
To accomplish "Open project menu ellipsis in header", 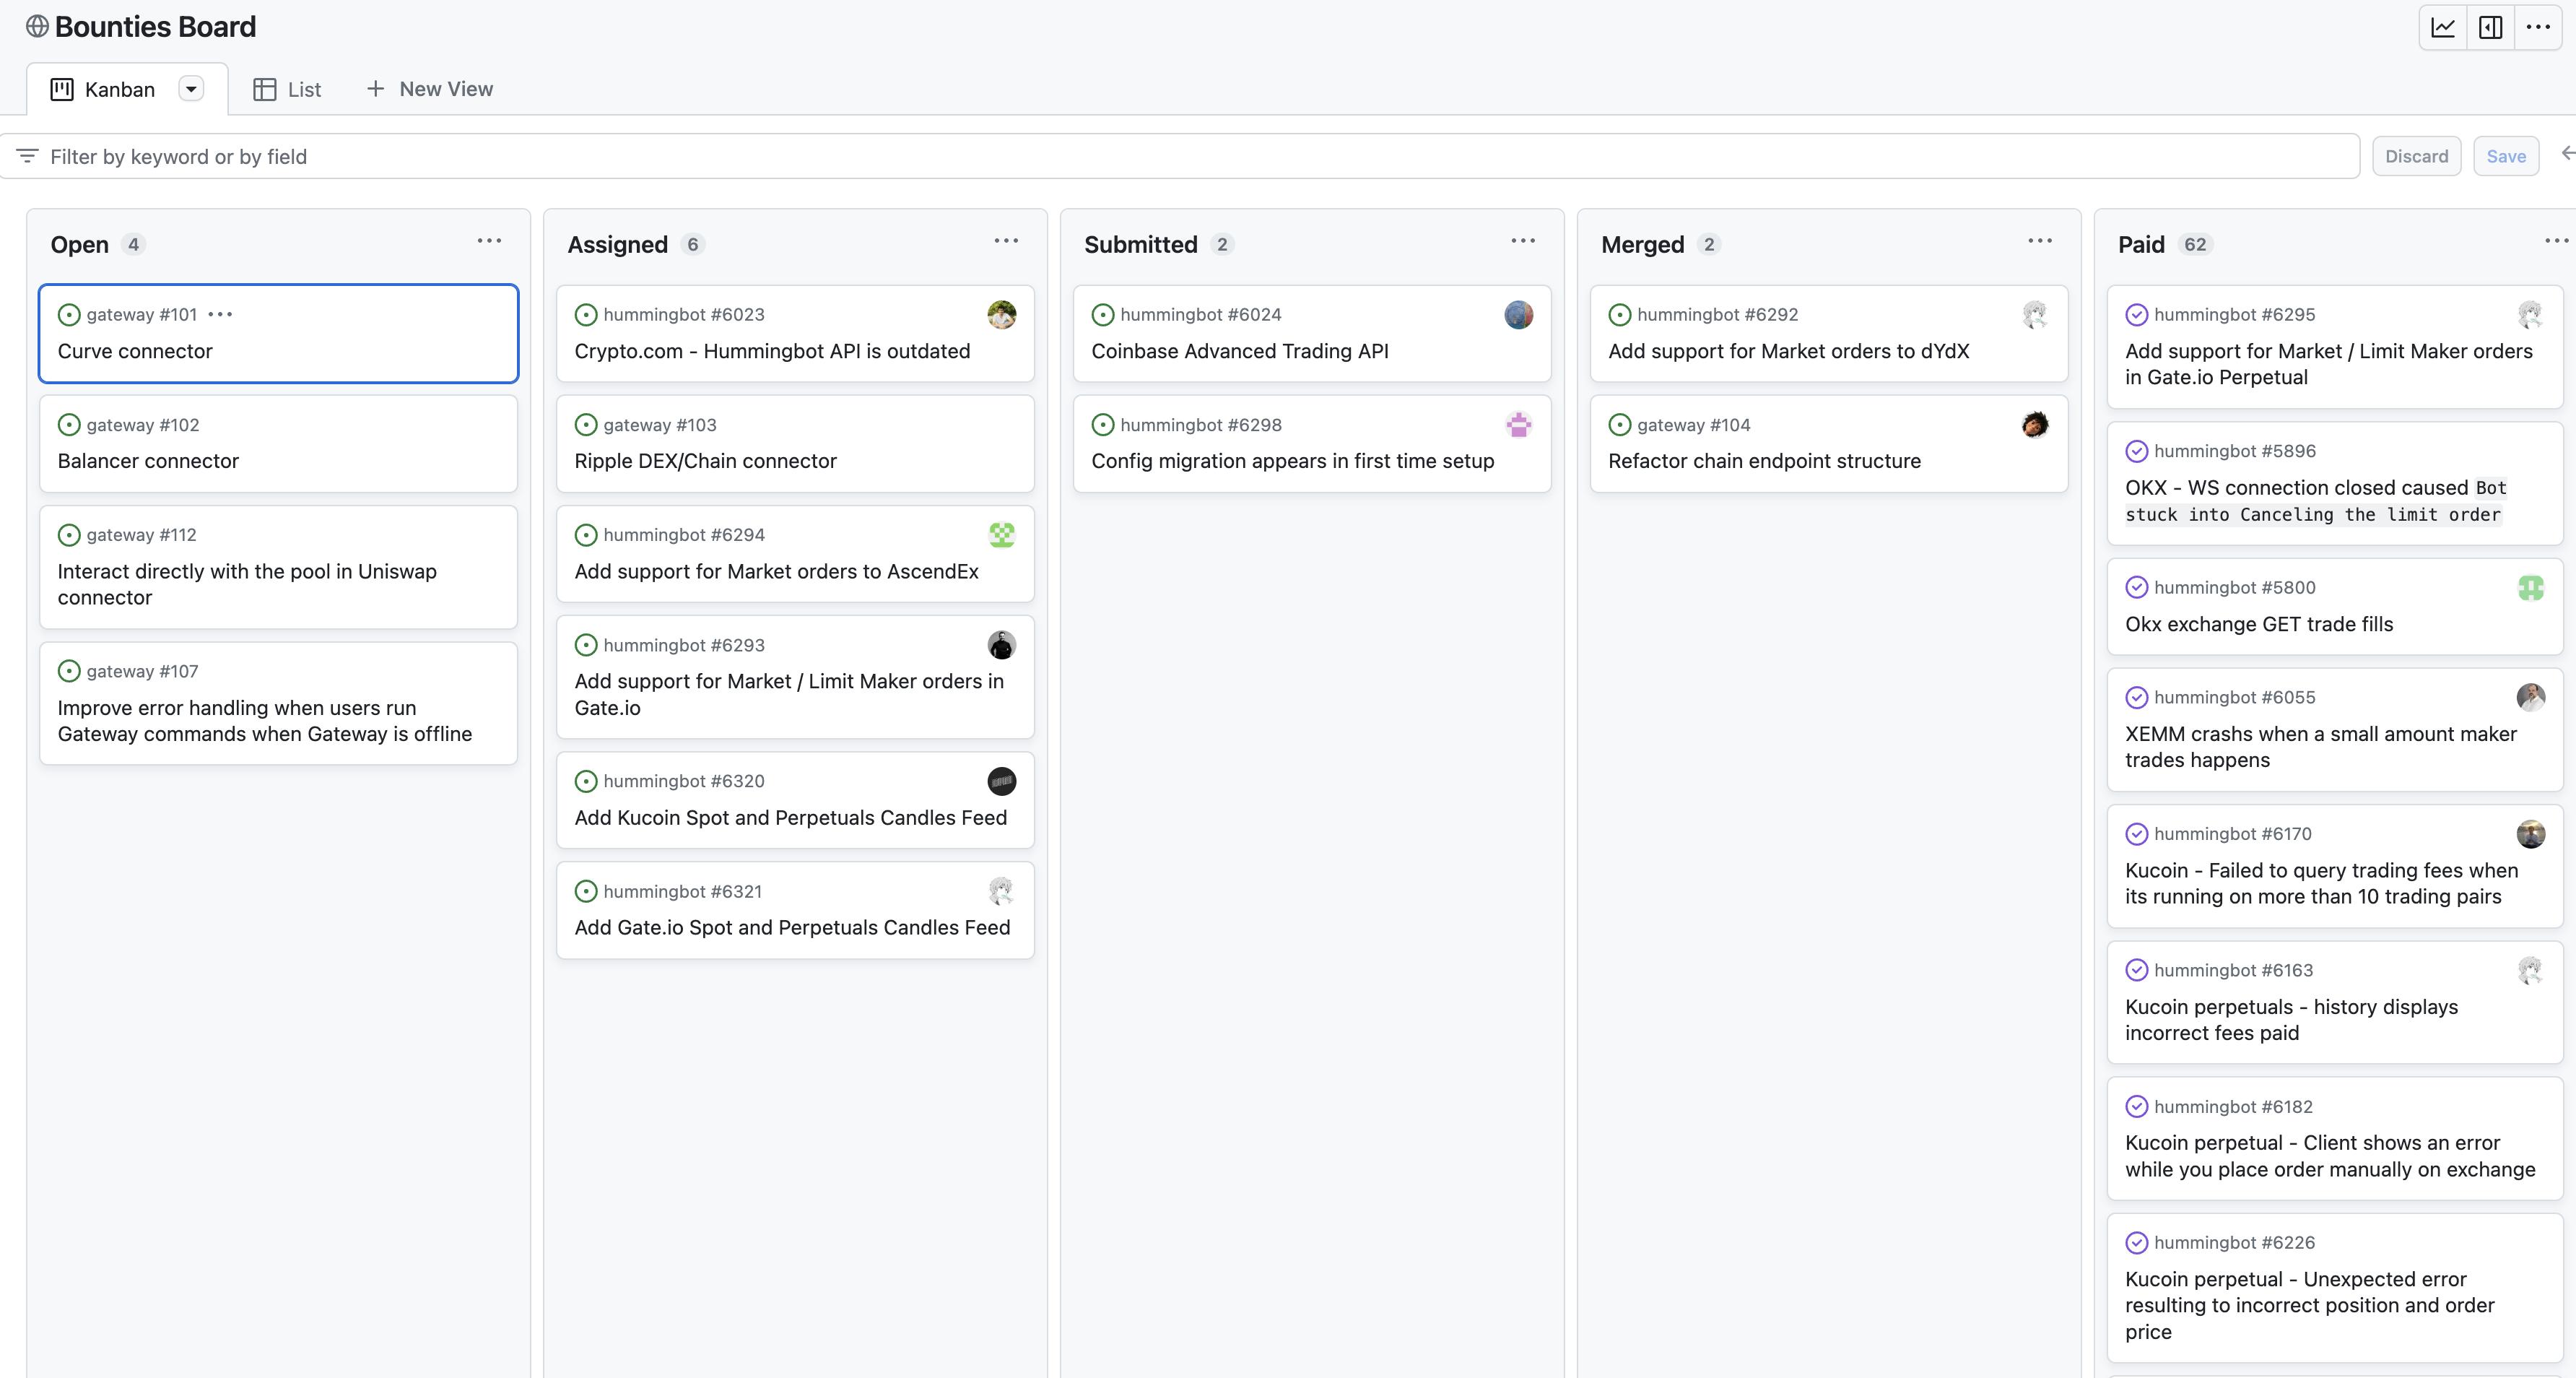I will [2537, 27].
